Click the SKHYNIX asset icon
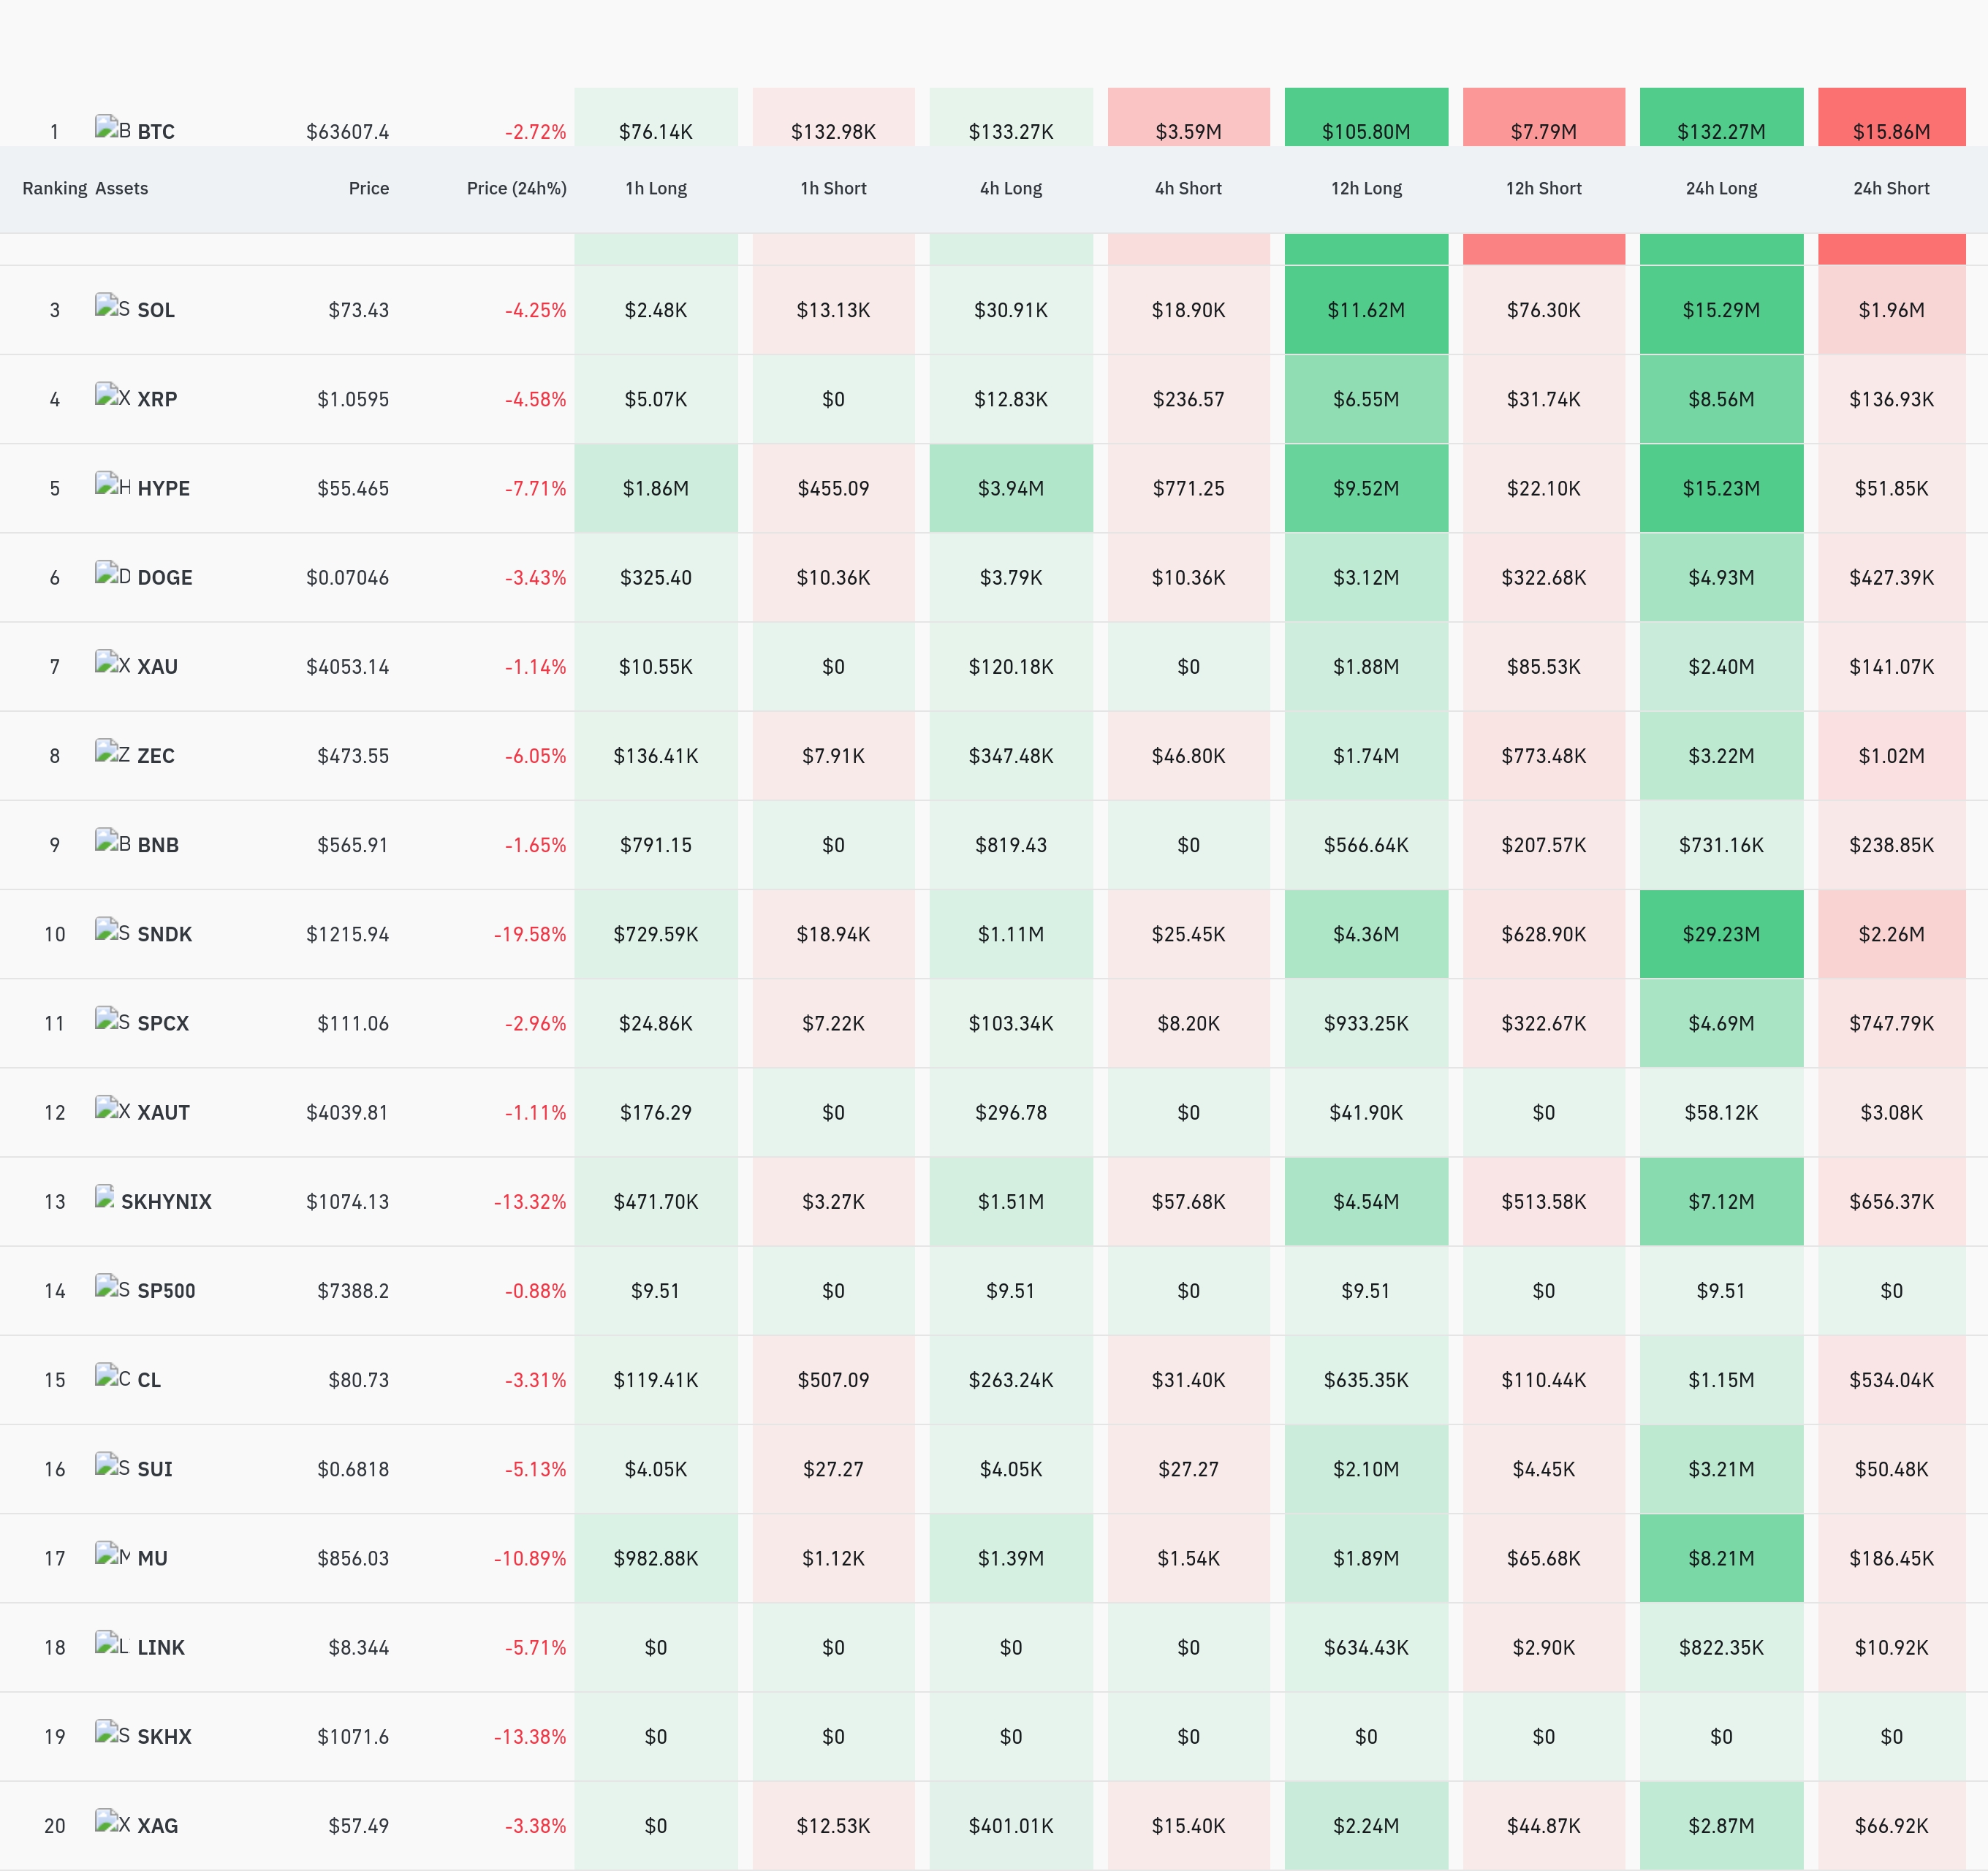 tap(104, 1198)
